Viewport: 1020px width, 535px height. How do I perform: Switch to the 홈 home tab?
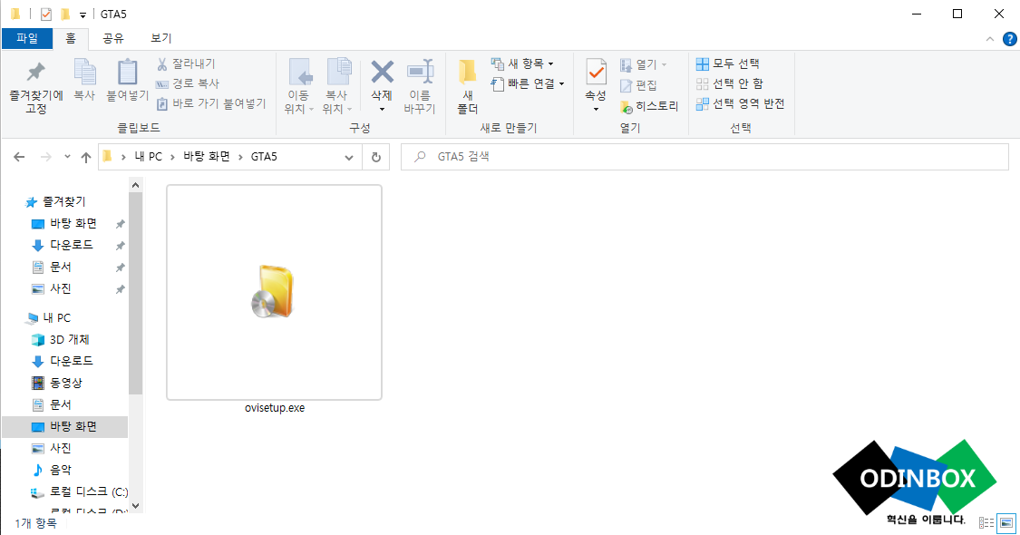(70, 38)
